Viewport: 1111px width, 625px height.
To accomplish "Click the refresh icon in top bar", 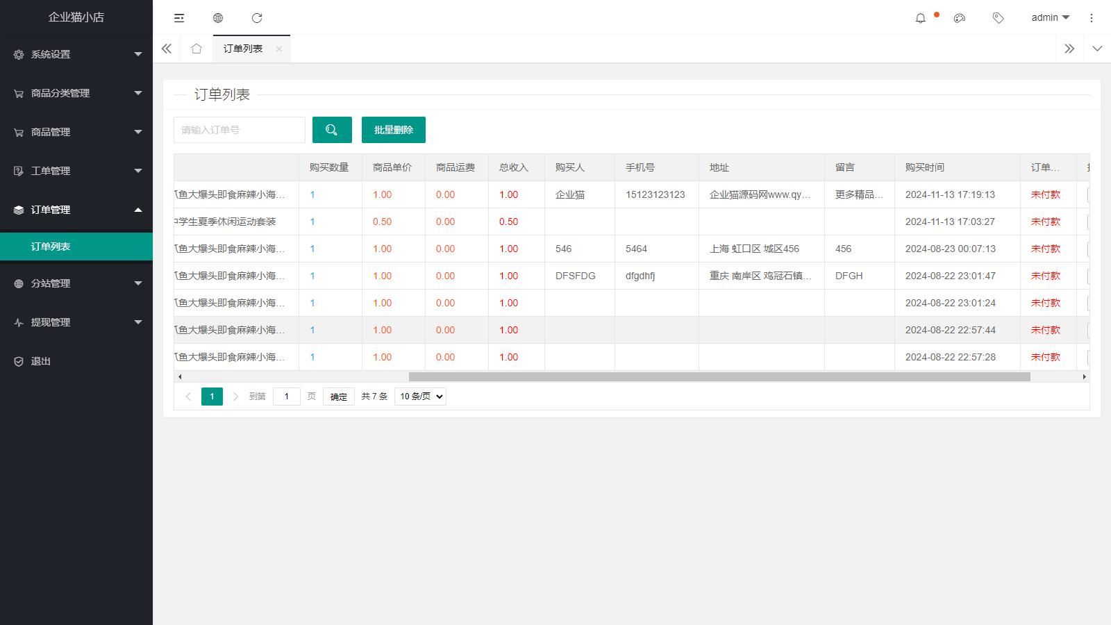I will click(257, 18).
